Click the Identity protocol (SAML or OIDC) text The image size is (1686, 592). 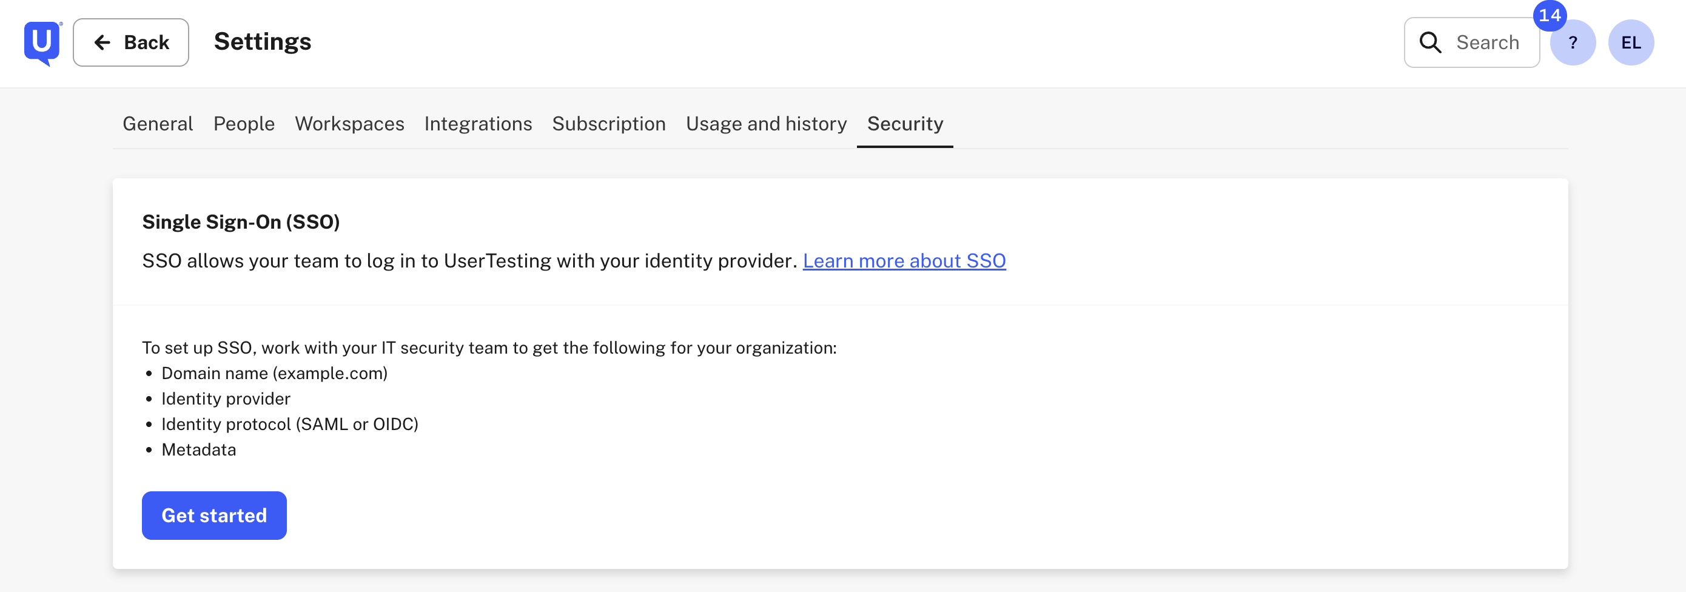click(x=290, y=425)
